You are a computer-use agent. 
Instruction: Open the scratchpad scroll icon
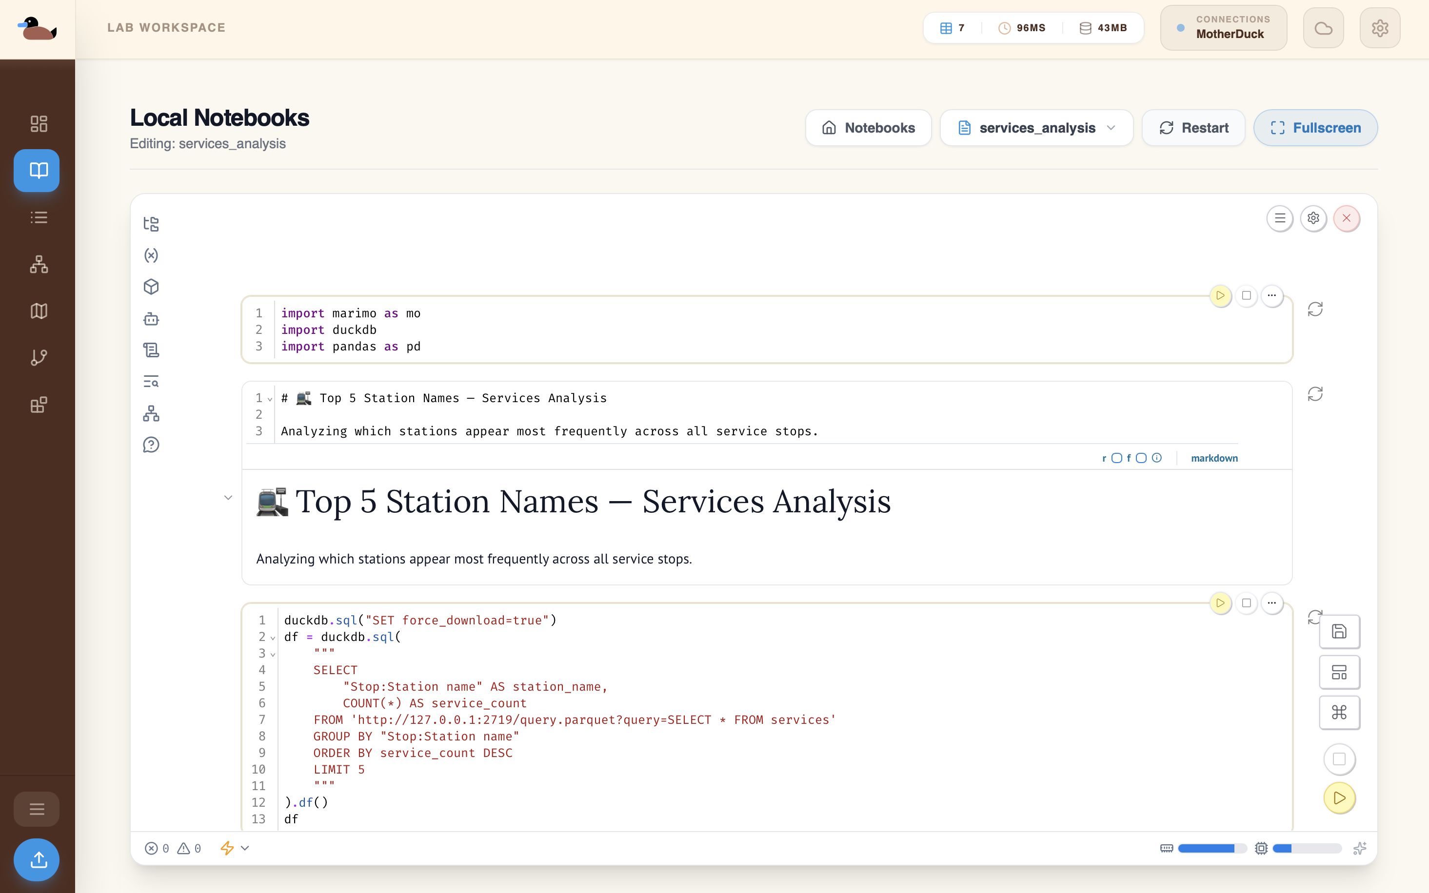pos(151,350)
